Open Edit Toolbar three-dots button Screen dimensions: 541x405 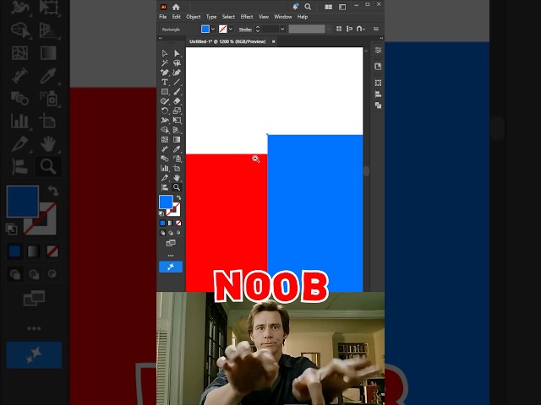pos(171,256)
